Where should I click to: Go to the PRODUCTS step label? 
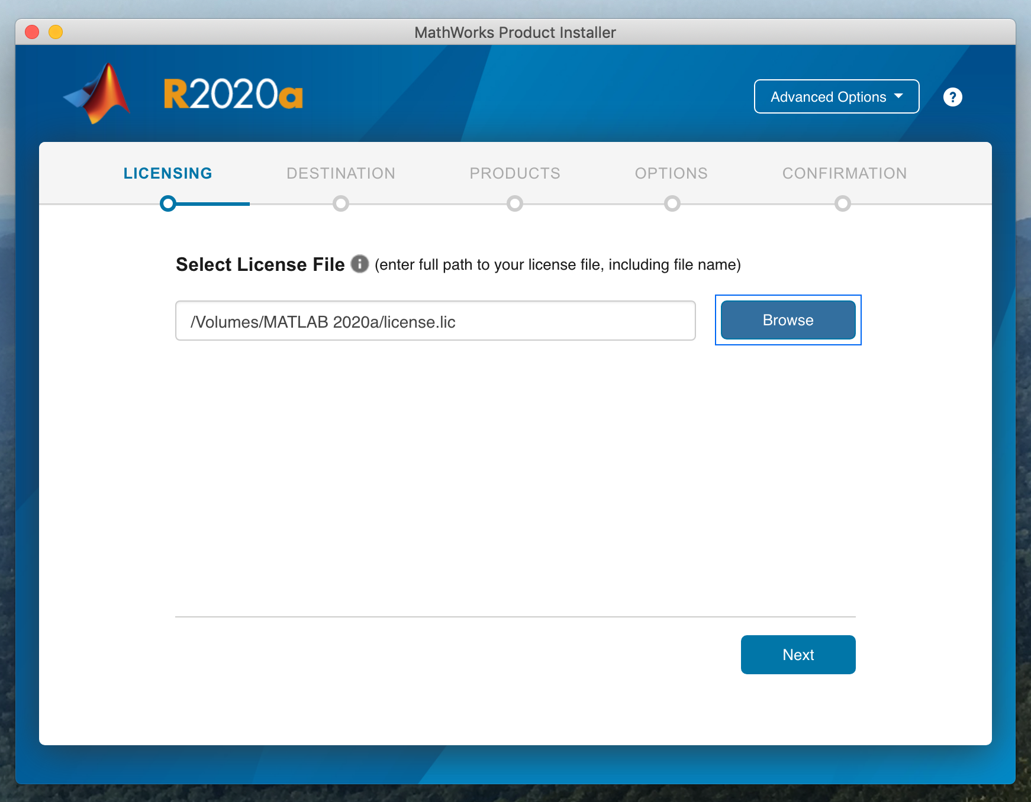(514, 173)
